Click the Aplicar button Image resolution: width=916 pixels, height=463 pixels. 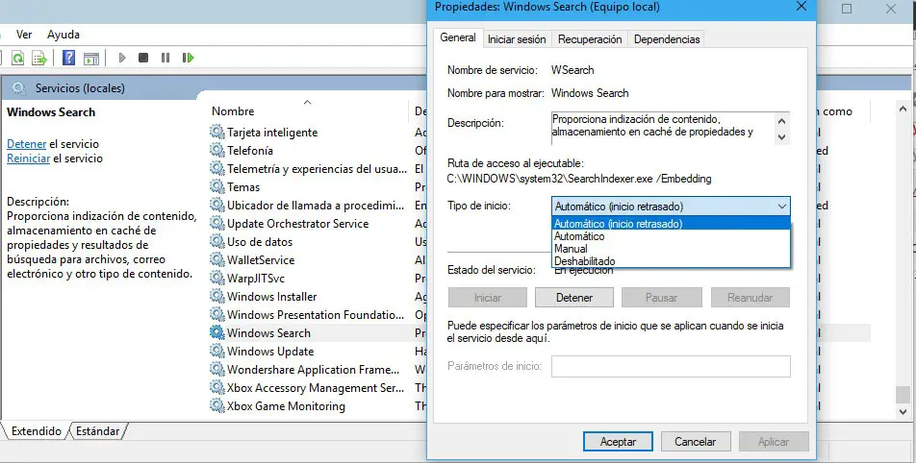pos(774,442)
